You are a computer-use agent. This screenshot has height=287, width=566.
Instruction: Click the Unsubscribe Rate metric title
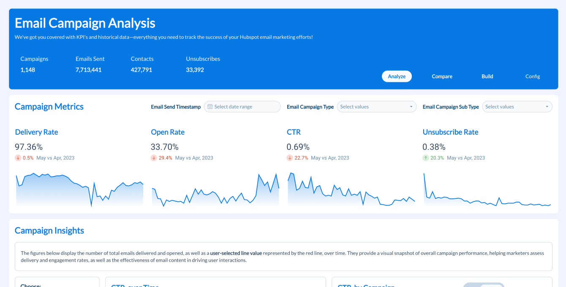[450, 132]
